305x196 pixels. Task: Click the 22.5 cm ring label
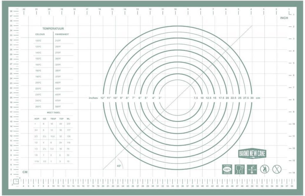pyautogui.click(x=234, y=98)
